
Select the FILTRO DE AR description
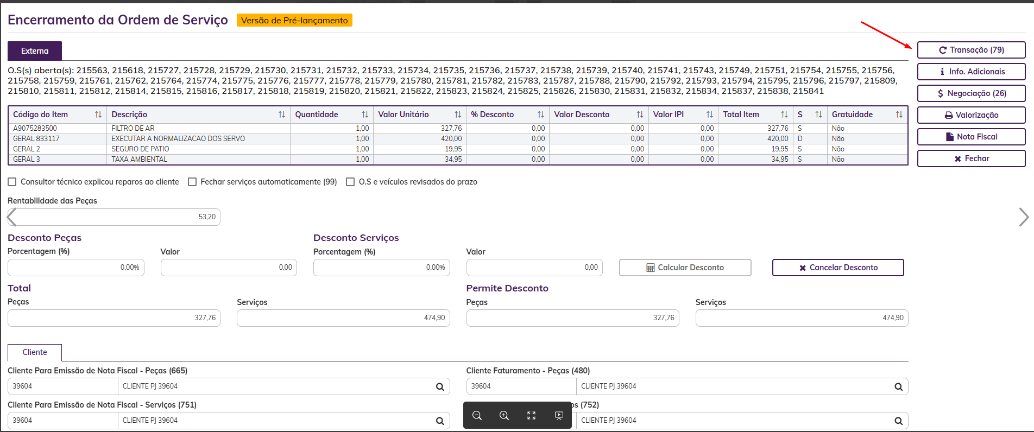pos(133,129)
